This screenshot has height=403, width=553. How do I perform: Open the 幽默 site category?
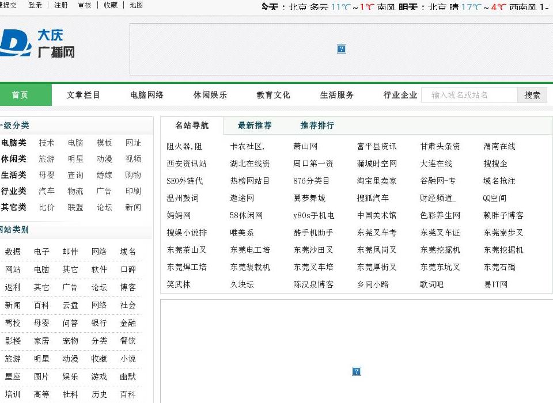[128, 377]
